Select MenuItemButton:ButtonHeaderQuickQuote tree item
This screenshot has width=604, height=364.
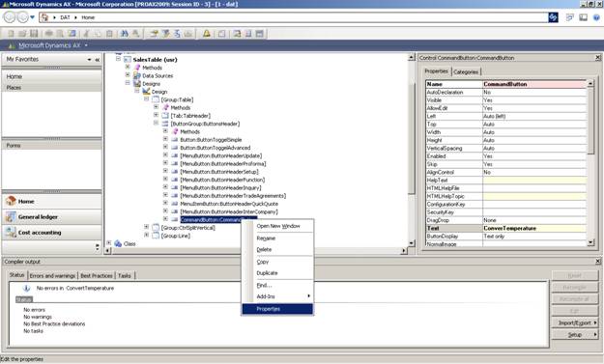click(229, 204)
